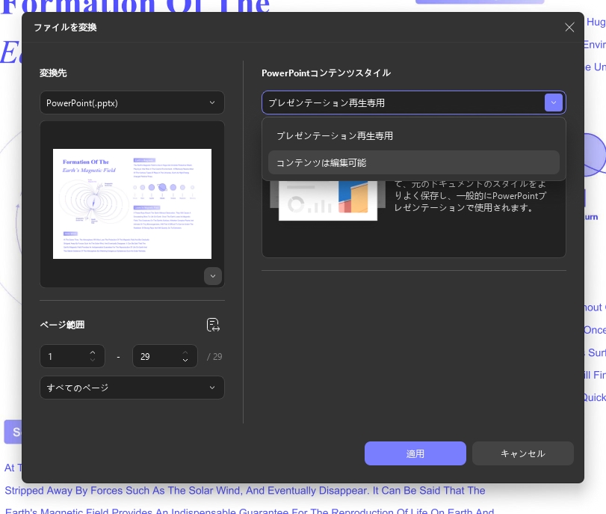Click the プレゼンテーション再生専用 selected field text
Screen dimensions: 606x514
(327, 103)
